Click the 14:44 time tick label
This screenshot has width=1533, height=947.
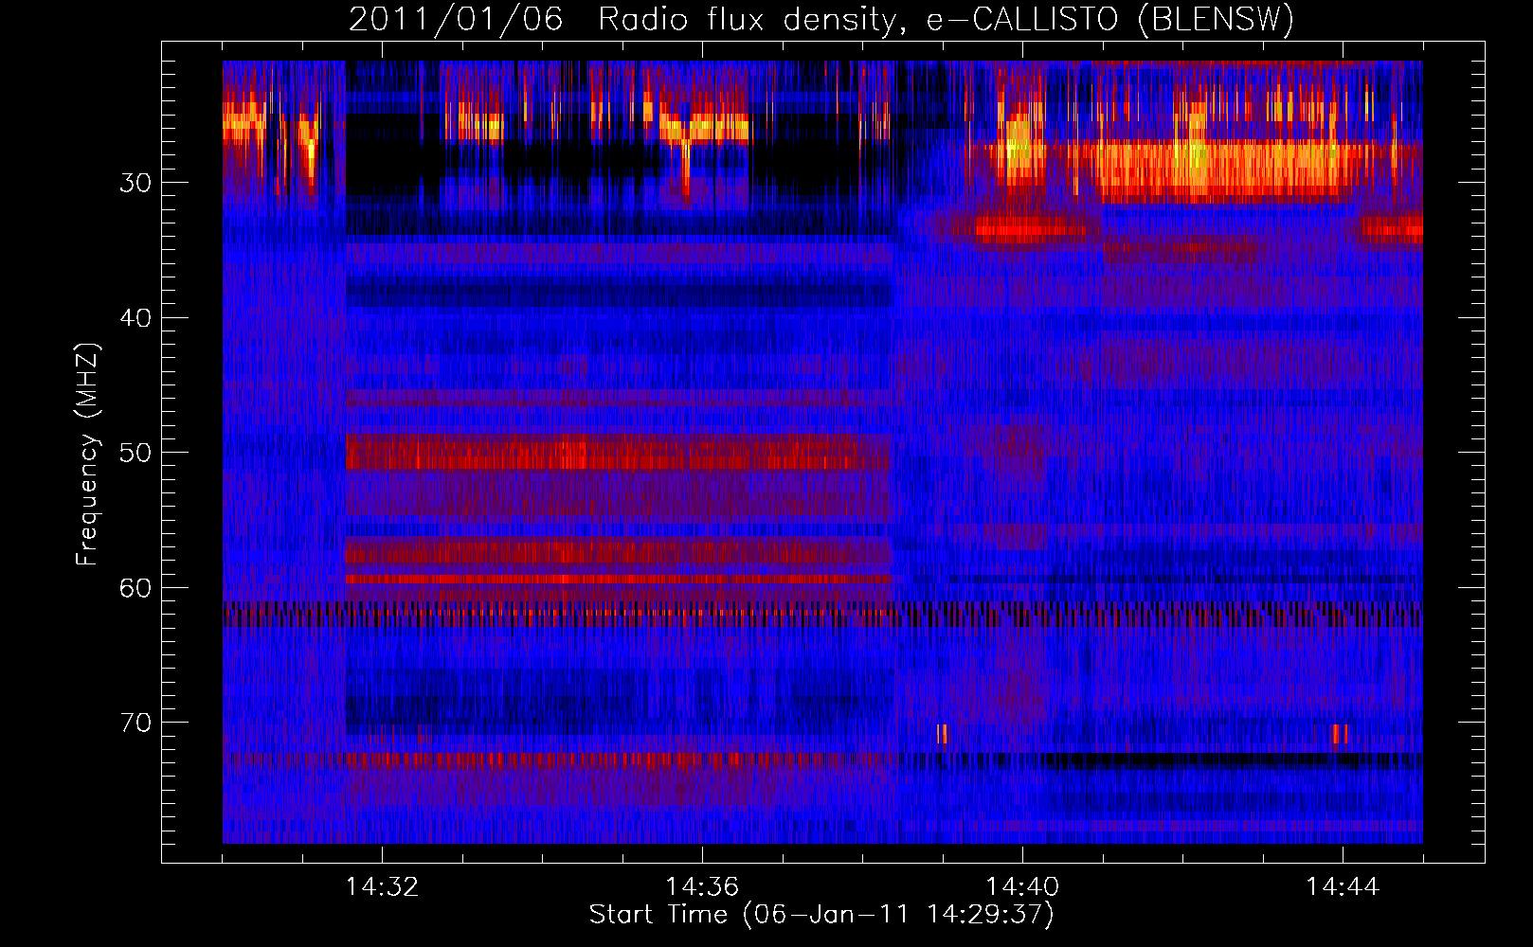(x=1343, y=886)
